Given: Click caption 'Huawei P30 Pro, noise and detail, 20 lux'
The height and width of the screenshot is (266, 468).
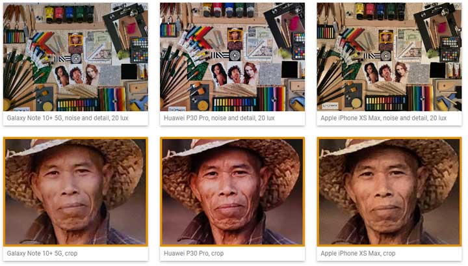Looking at the screenshot, I should point(219,118).
